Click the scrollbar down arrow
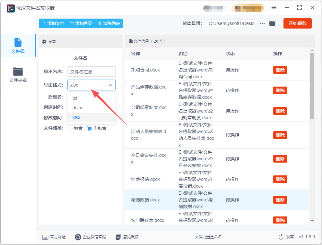 (312, 221)
